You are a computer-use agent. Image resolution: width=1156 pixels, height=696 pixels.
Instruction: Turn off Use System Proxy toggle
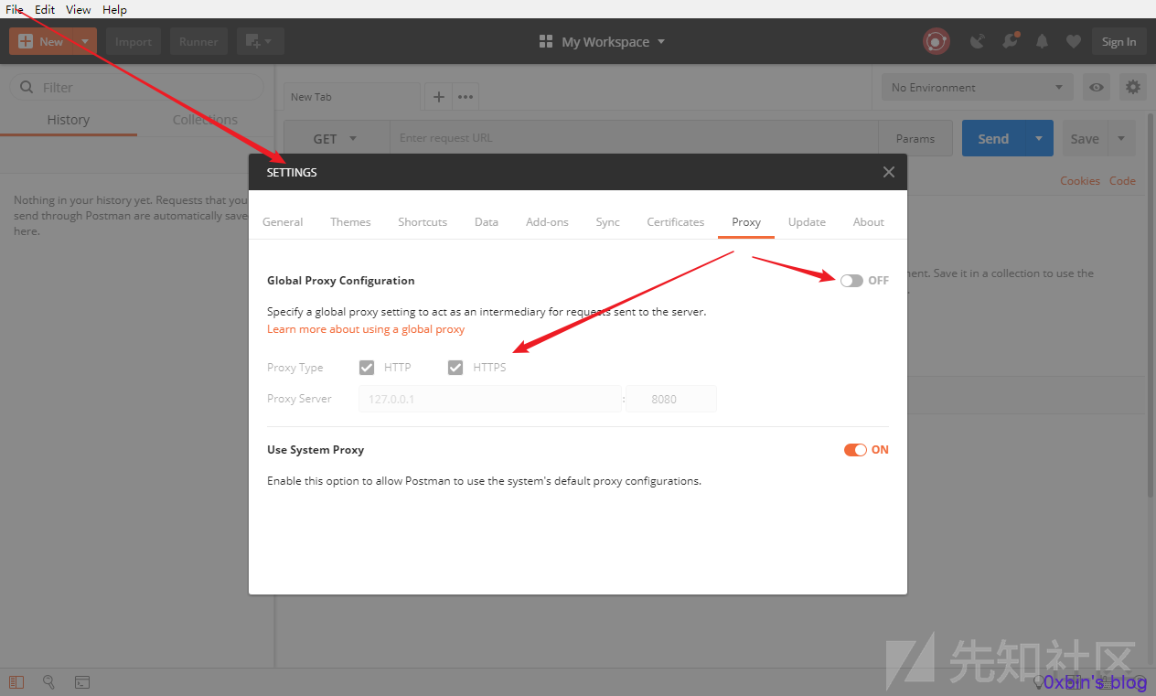(x=855, y=450)
